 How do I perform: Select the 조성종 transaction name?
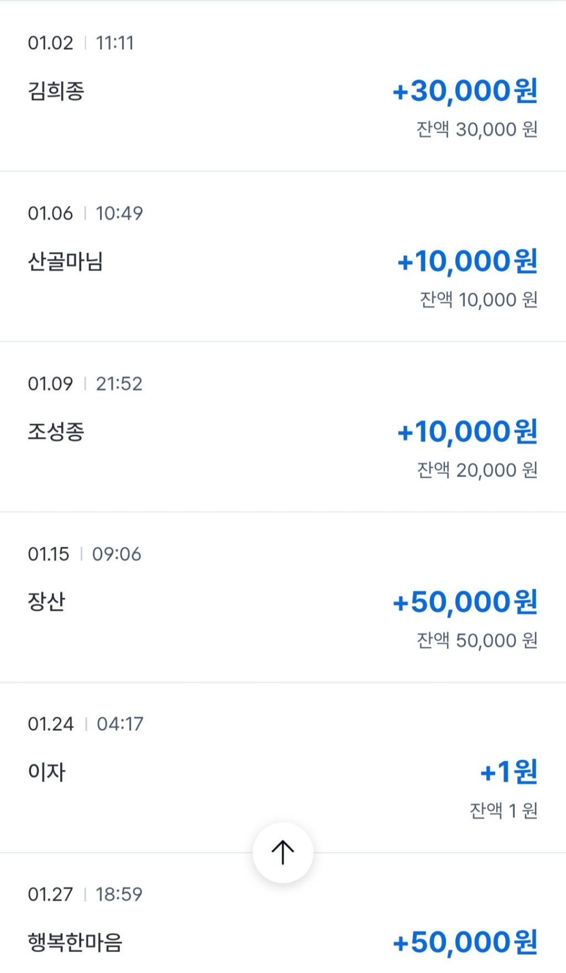pos(56,432)
